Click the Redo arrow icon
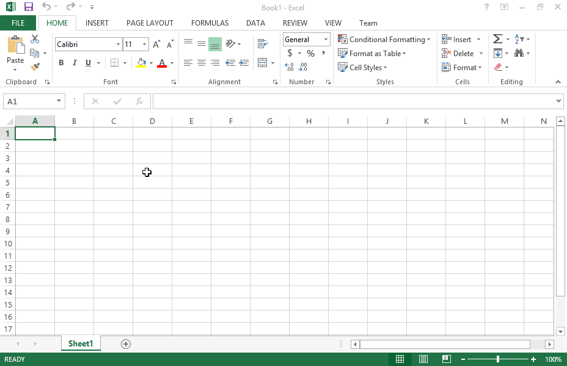This screenshot has height=366, width=567. pyautogui.click(x=71, y=6)
